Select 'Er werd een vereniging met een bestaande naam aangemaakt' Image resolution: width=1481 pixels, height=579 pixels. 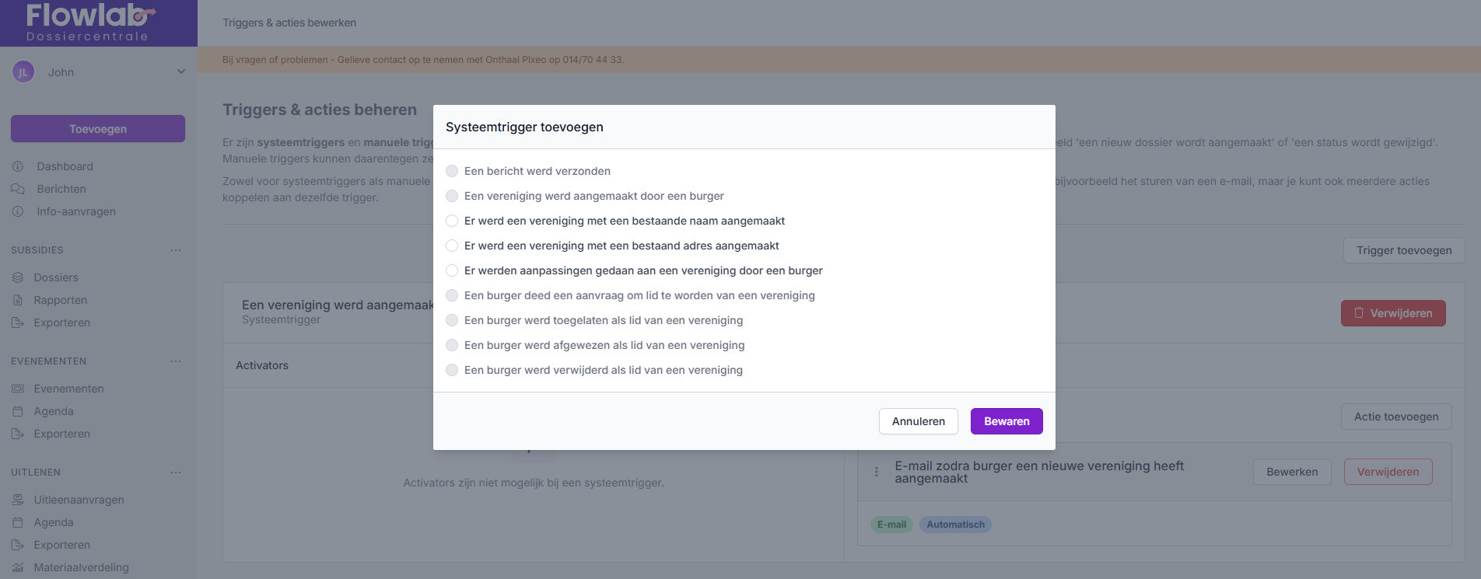pyautogui.click(x=452, y=221)
